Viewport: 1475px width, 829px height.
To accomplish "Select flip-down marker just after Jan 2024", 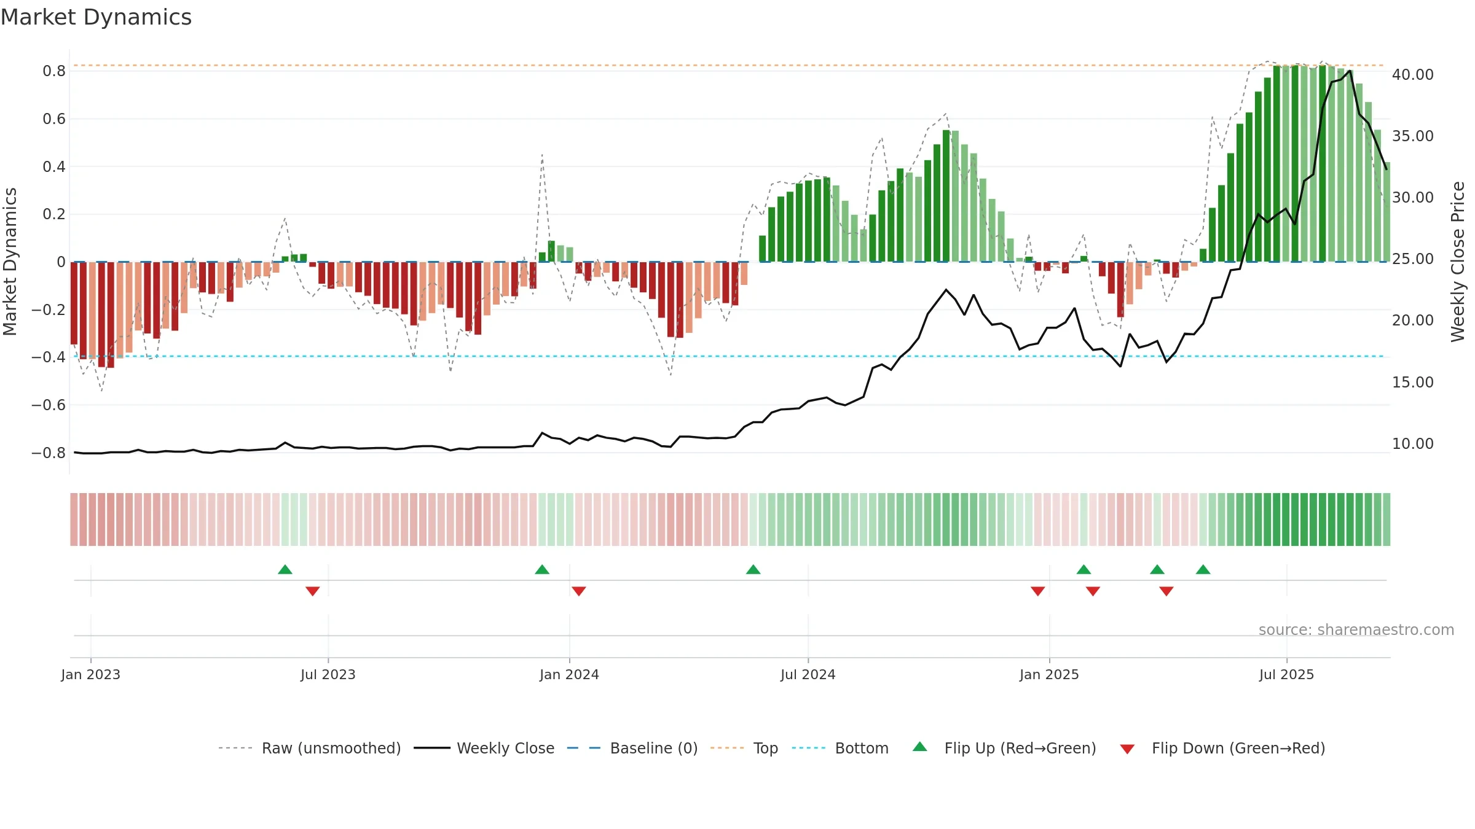I will pos(579,591).
